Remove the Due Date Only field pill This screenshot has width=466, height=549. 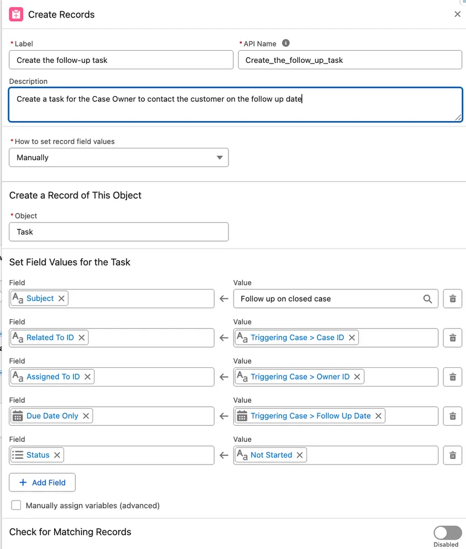click(x=86, y=416)
